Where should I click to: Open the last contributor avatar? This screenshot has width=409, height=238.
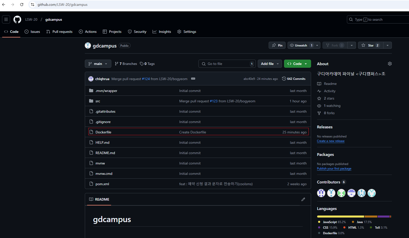pyautogui.click(x=372, y=193)
